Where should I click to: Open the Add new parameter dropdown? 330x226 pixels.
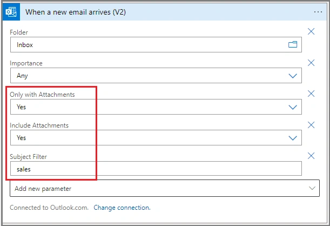[165, 188]
